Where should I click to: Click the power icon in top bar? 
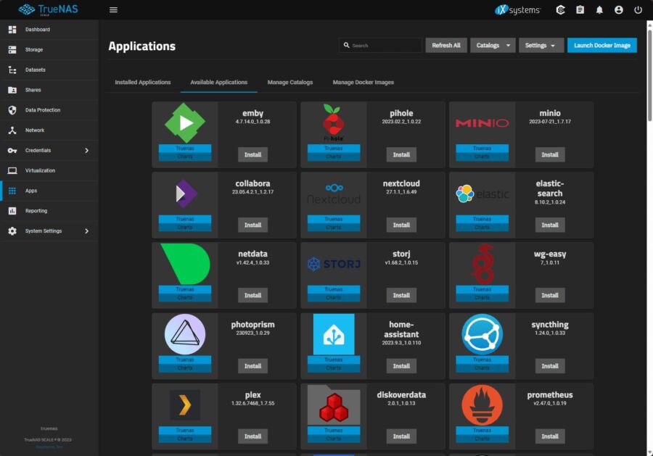point(638,9)
